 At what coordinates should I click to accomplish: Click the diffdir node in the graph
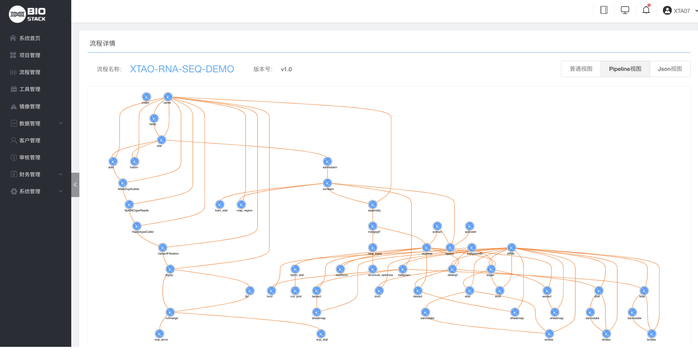[511, 248]
